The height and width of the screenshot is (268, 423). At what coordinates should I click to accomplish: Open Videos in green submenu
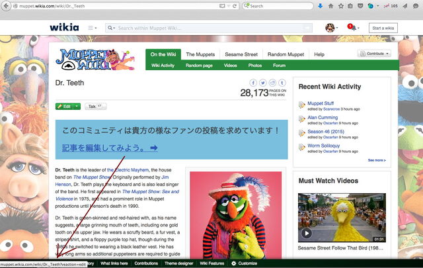tap(231, 66)
